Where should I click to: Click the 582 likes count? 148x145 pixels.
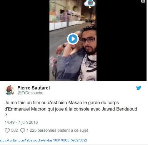click(14, 131)
